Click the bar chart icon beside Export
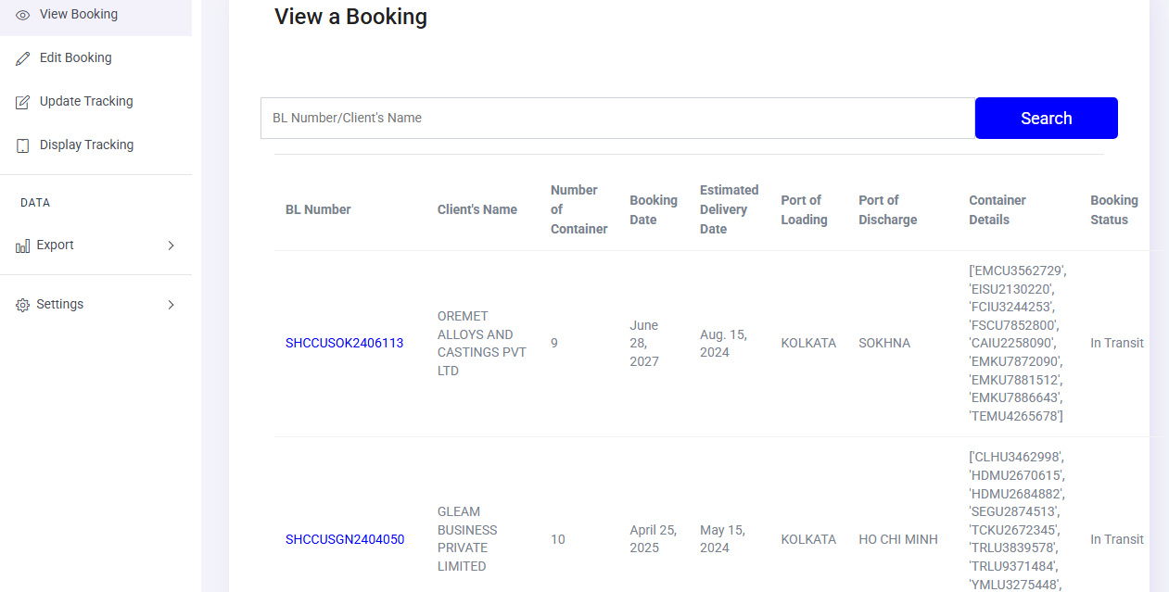Image resolution: width=1169 pixels, height=592 pixels. pos(23,246)
